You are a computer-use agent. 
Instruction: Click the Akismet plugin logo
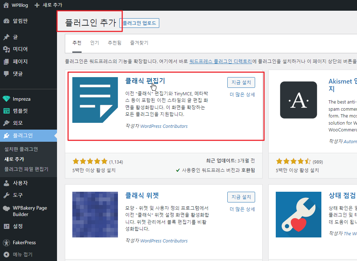[299, 100]
